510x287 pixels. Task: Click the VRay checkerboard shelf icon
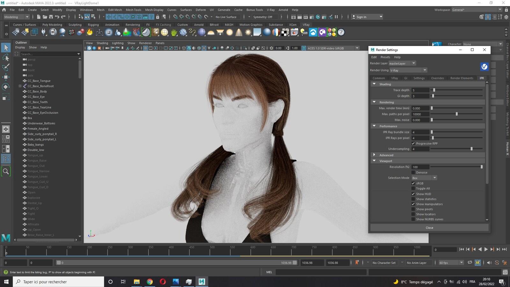285,32
